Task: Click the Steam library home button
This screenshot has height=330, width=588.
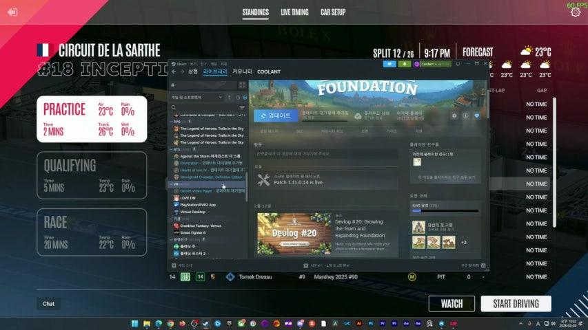Action: tap(205, 85)
